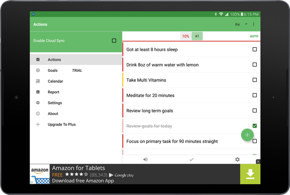Open Amazon for Tablets ad title
The image size is (290, 195).
[x=78, y=168]
